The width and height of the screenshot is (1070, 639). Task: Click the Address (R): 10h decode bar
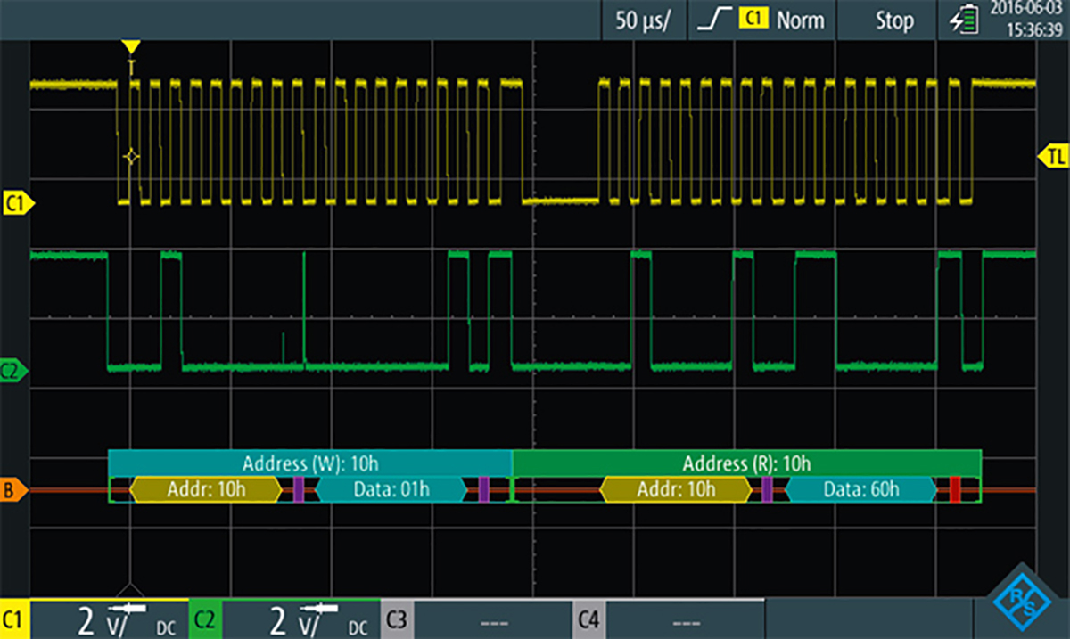click(747, 463)
